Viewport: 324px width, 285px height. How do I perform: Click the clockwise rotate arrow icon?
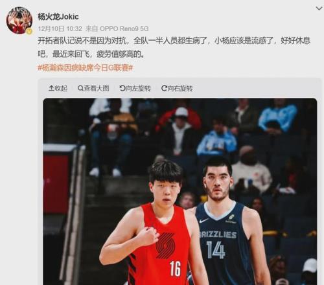point(164,88)
